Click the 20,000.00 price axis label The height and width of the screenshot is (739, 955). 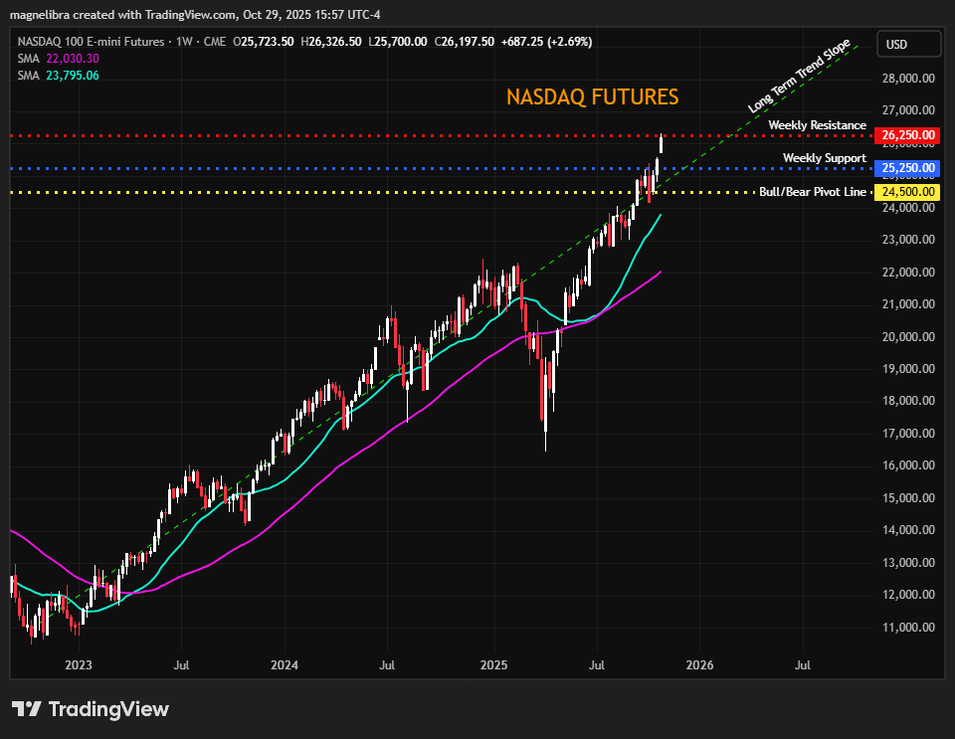click(x=908, y=336)
